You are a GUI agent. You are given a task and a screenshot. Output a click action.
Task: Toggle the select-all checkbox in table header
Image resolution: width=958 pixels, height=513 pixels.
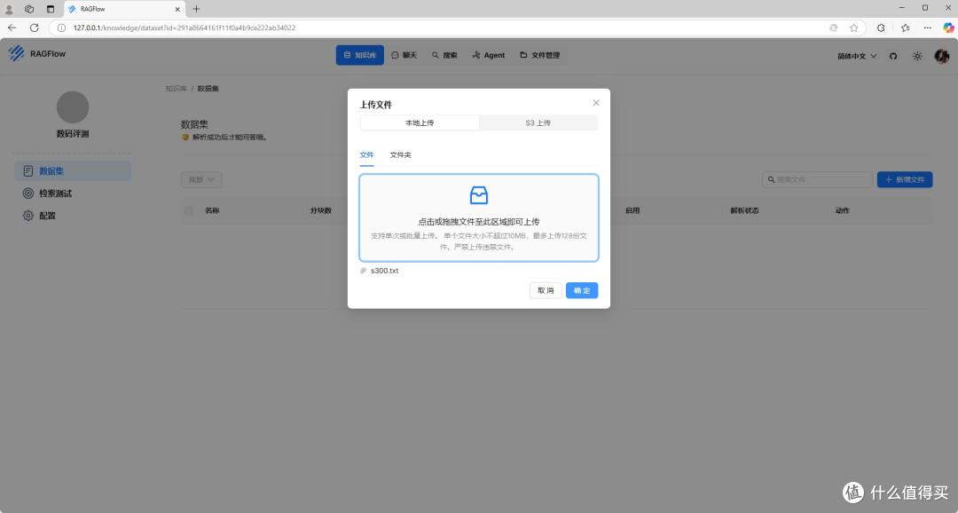tap(189, 210)
